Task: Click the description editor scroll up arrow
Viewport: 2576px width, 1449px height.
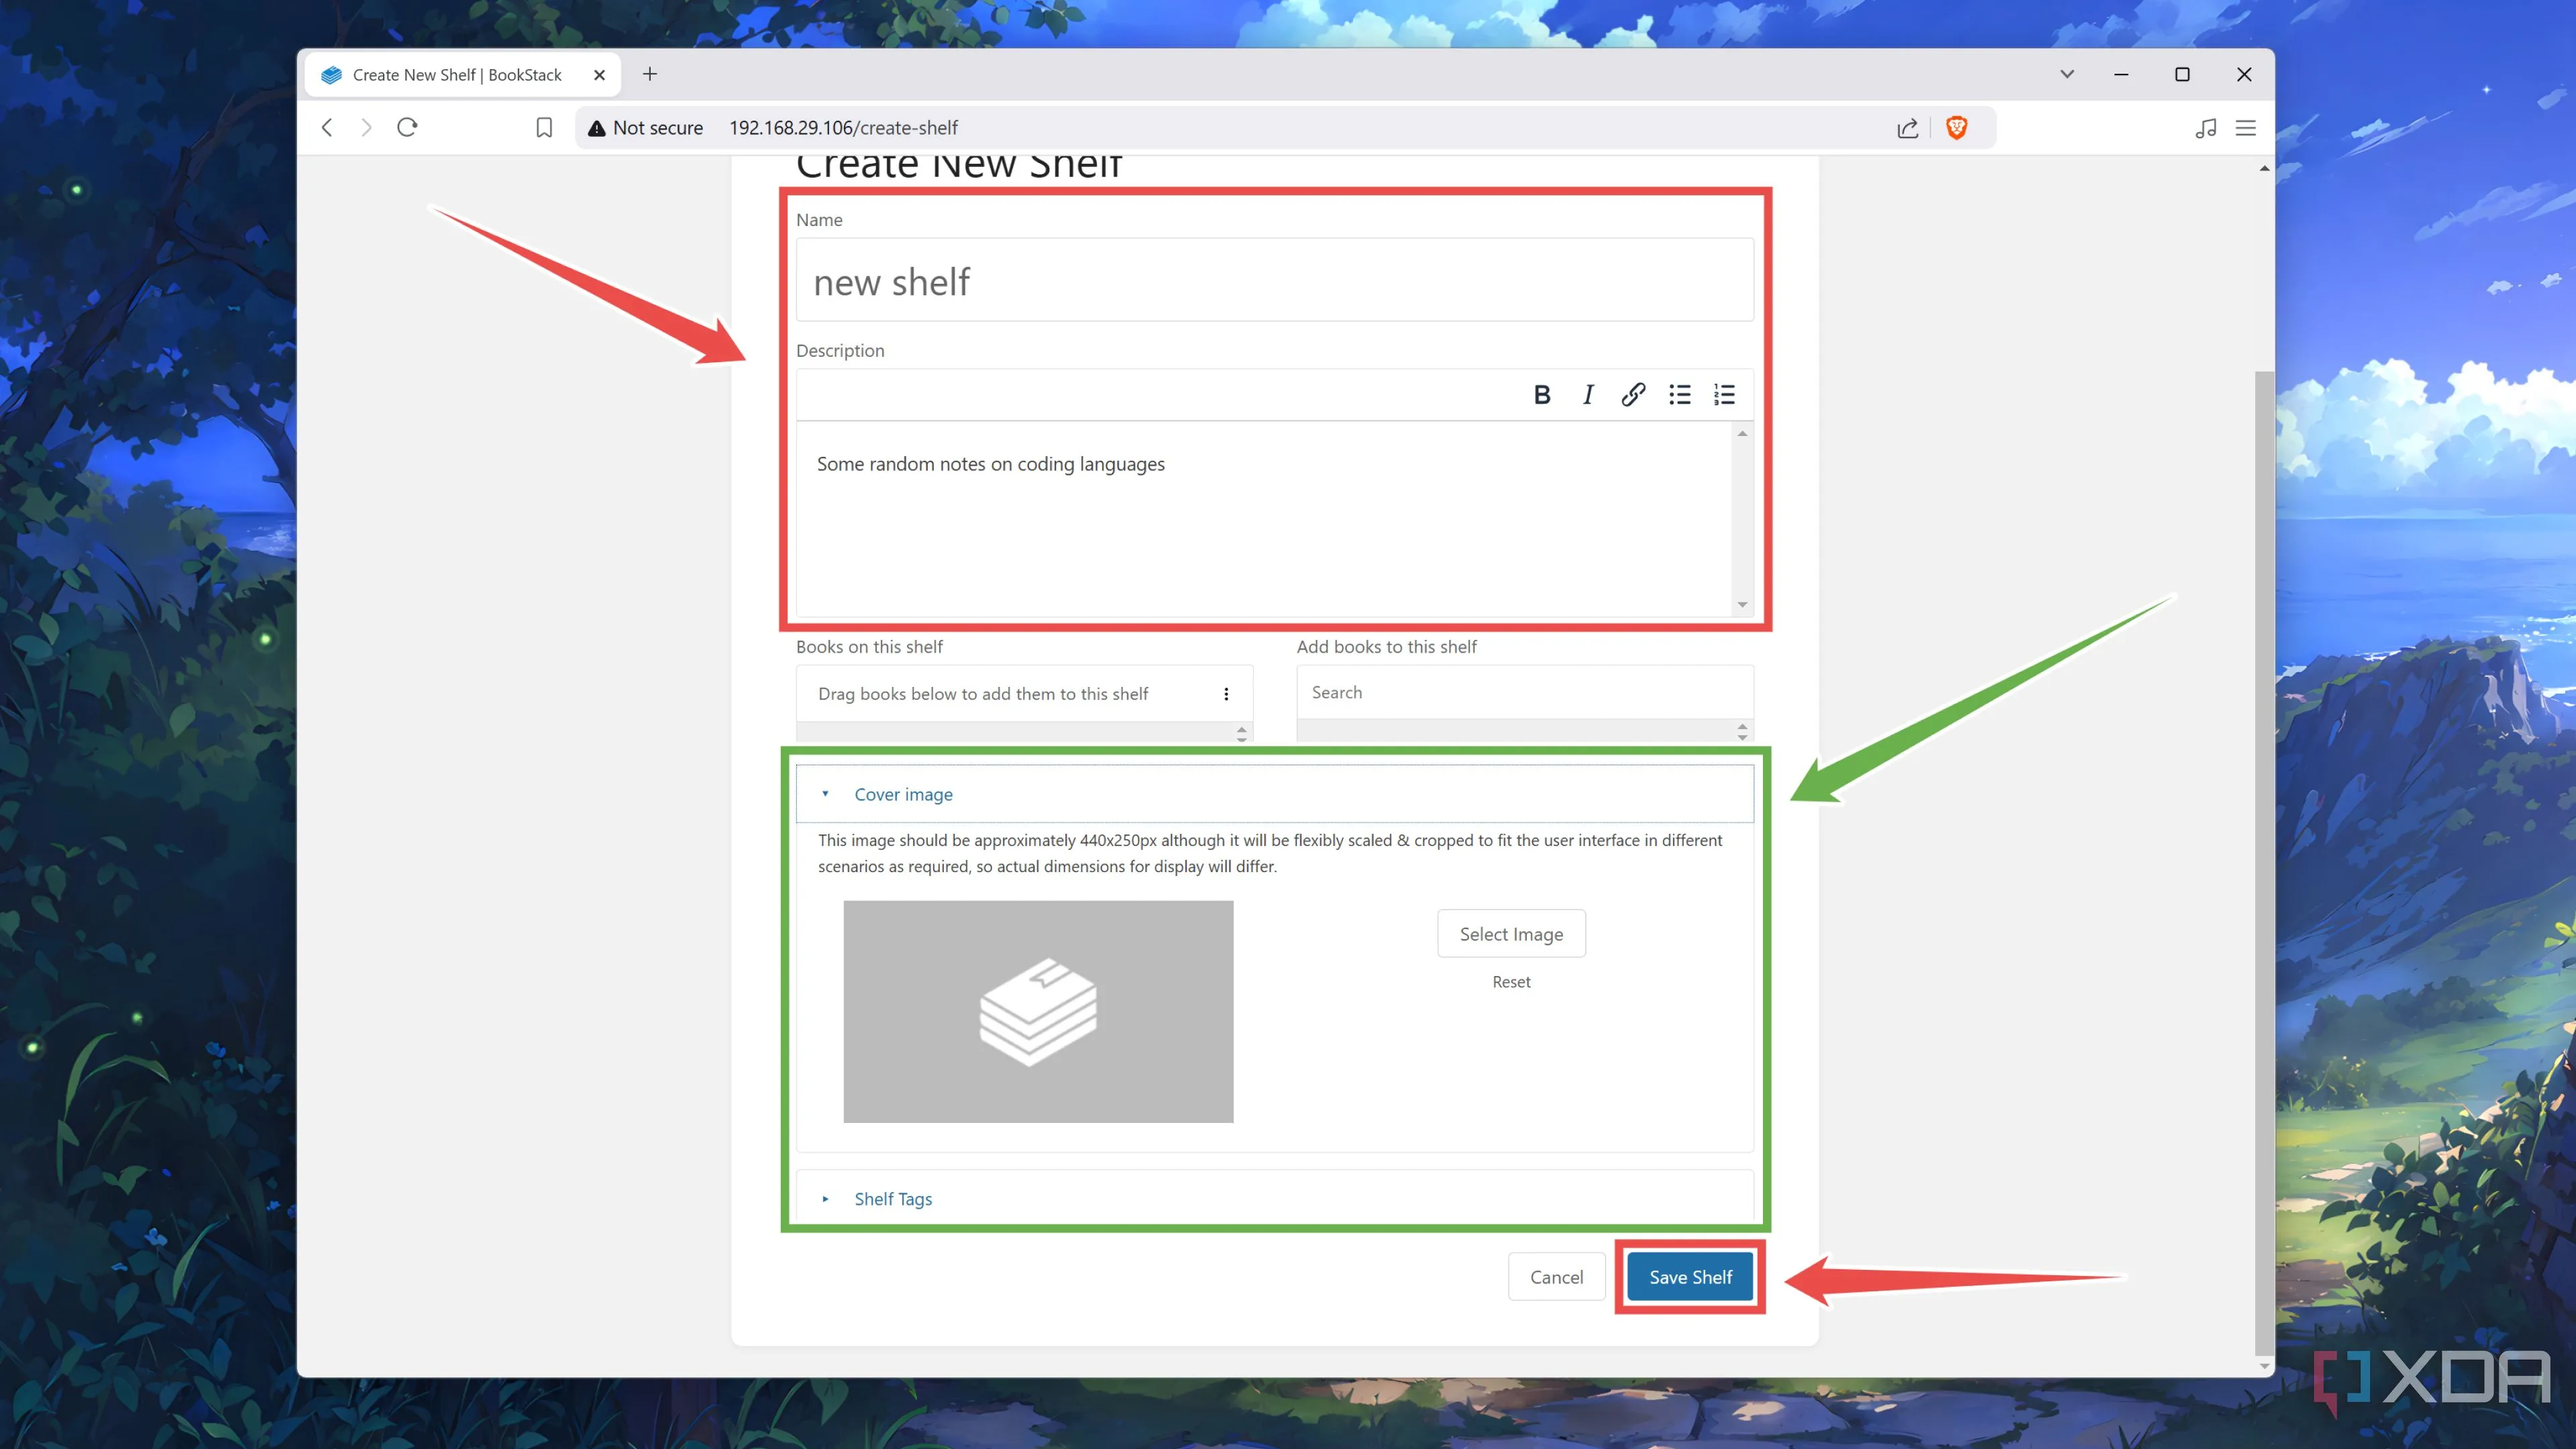Action: tap(1742, 434)
